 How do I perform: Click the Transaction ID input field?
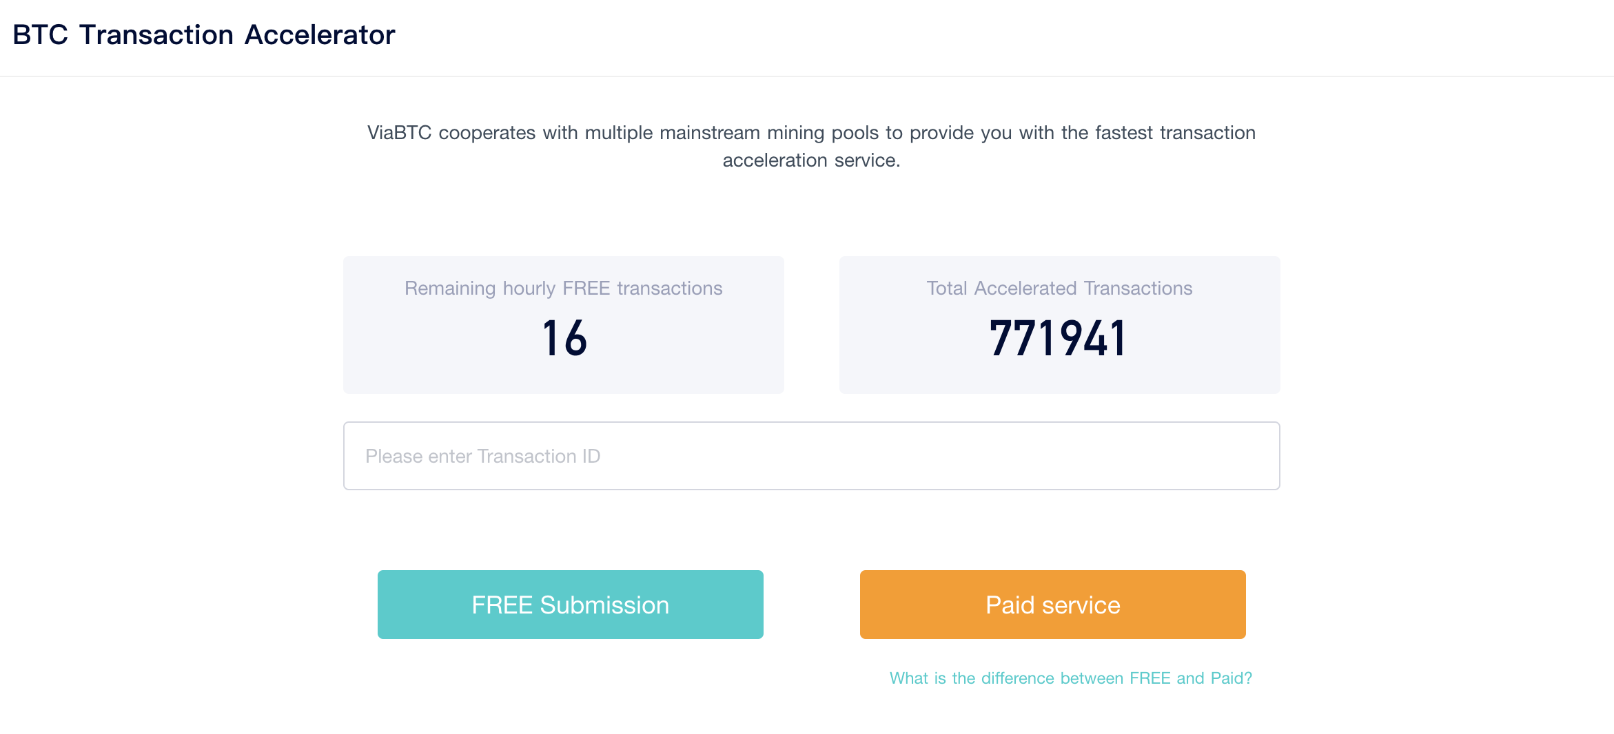[811, 456]
